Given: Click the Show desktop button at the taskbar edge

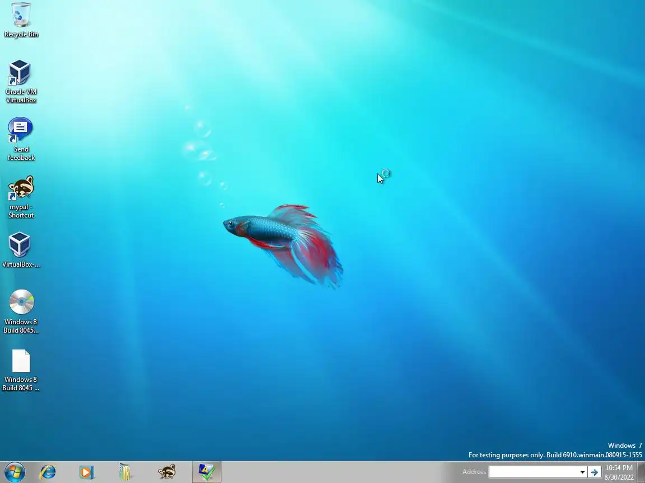Looking at the screenshot, I should coord(641,472).
